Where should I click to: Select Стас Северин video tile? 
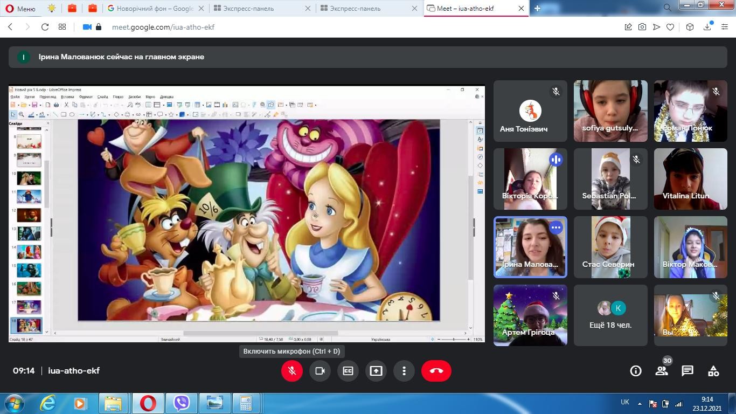pyautogui.click(x=610, y=247)
